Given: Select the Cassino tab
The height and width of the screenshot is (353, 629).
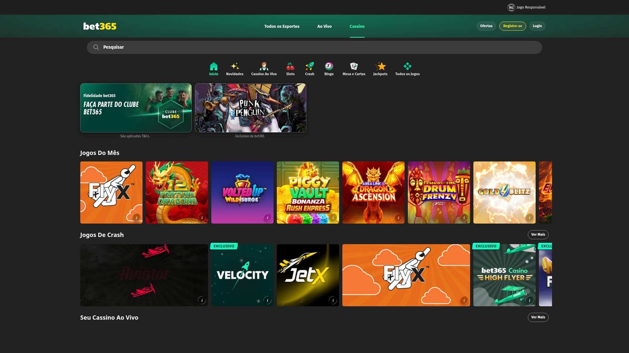Looking at the screenshot, I should pyautogui.click(x=357, y=26).
